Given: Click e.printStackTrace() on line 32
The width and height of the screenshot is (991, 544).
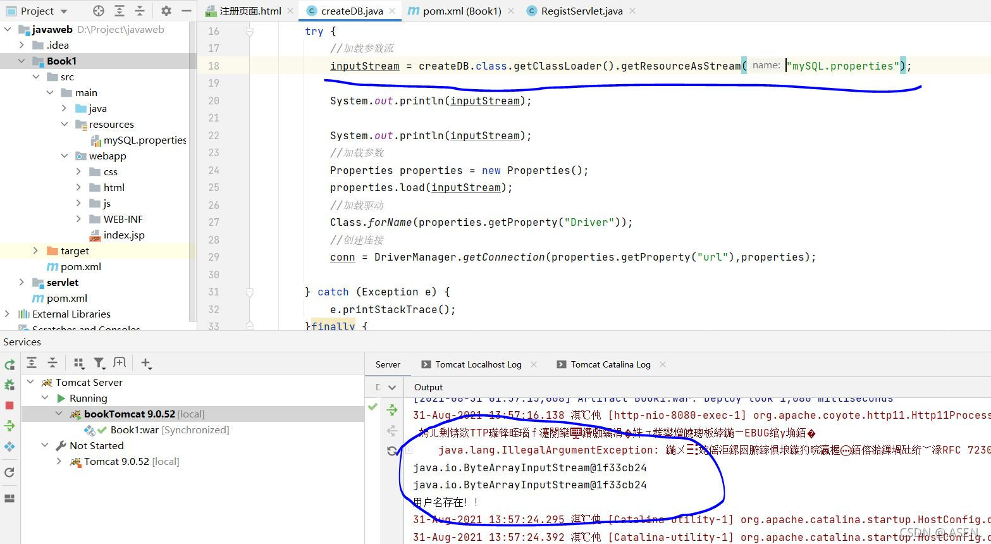Looking at the screenshot, I should coord(393,309).
